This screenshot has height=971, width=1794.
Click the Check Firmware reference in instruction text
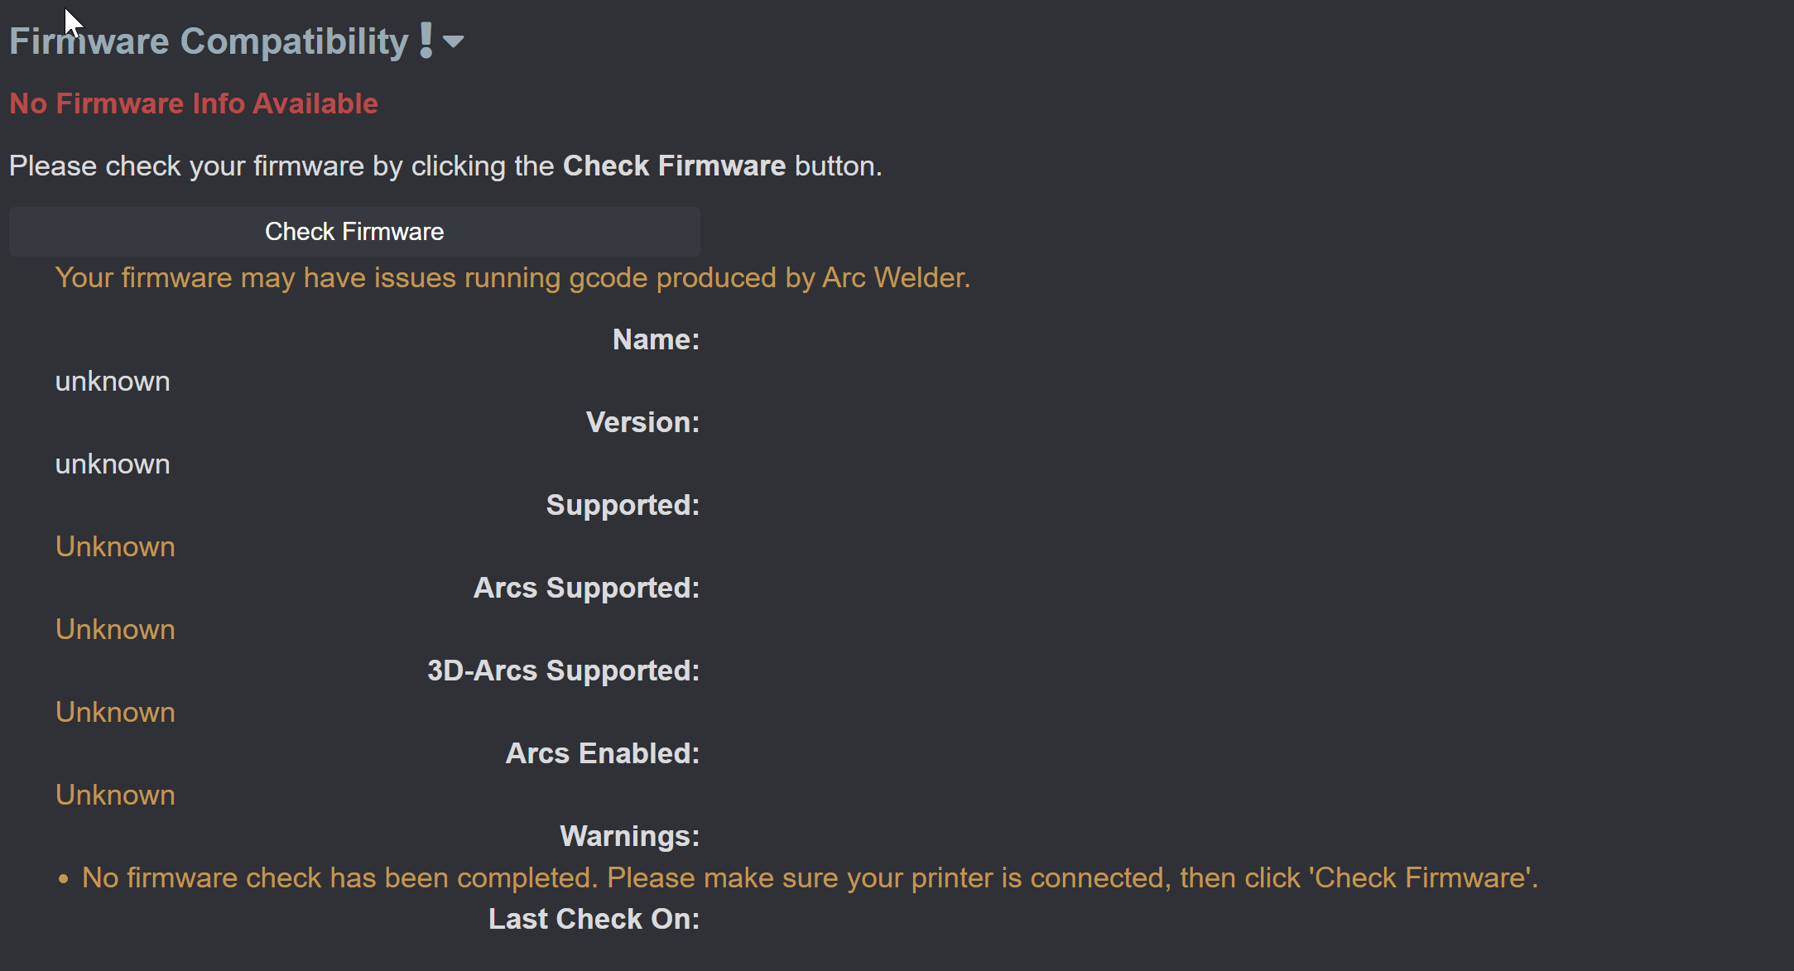(673, 166)
